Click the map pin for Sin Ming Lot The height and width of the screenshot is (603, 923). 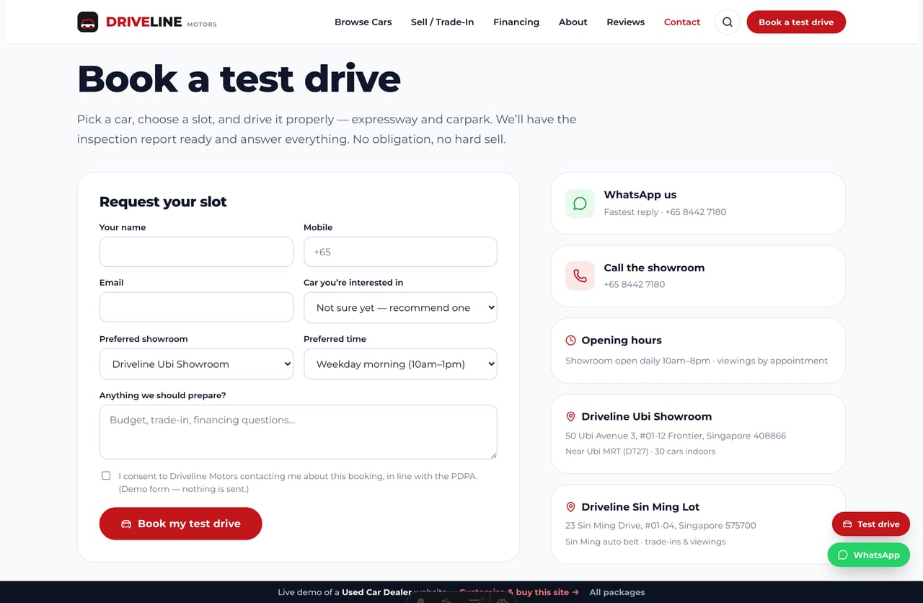click(570, 507)
